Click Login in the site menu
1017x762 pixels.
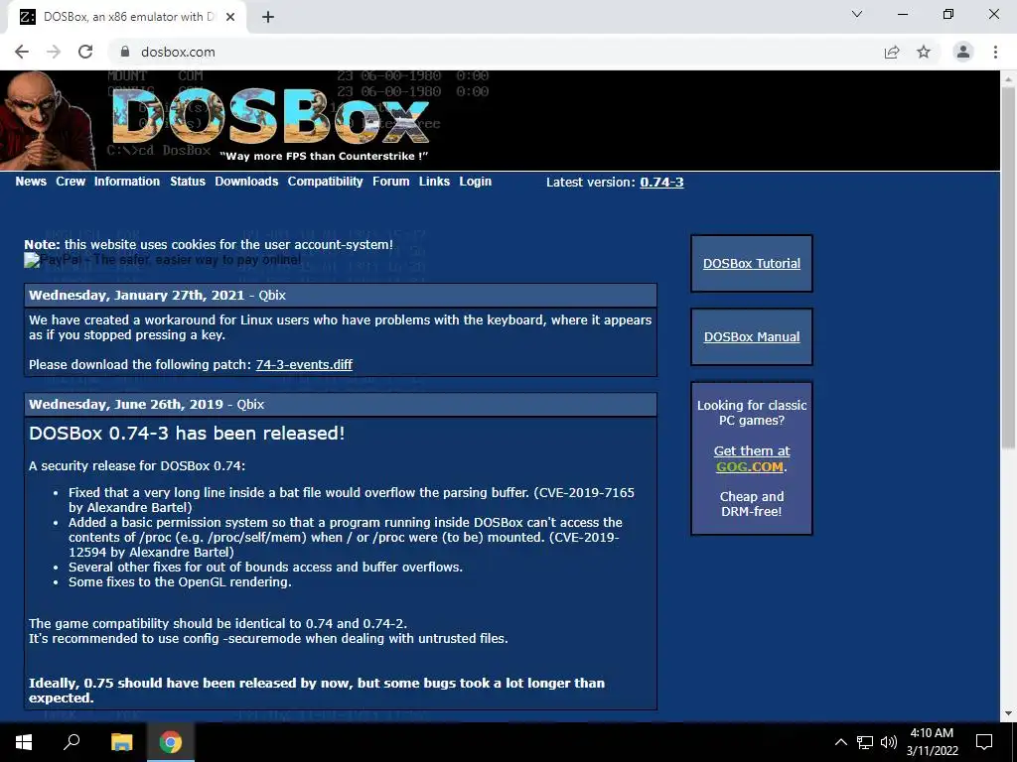click(476, 182)
